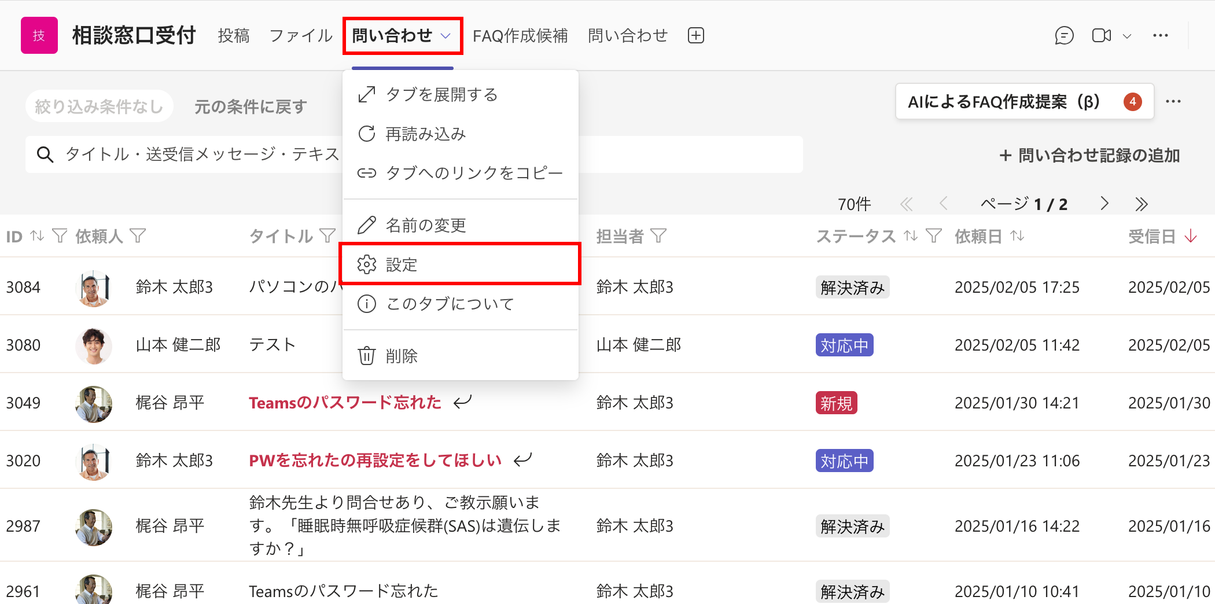Start a meeting with the video camera icon

(x=1102, y=35)
